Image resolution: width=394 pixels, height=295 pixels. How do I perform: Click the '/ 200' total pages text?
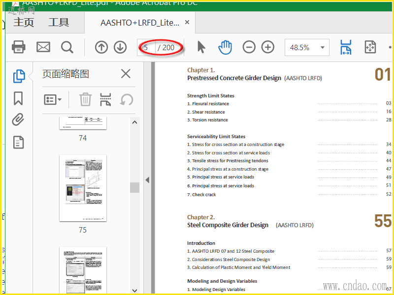[x=166, y=47]
